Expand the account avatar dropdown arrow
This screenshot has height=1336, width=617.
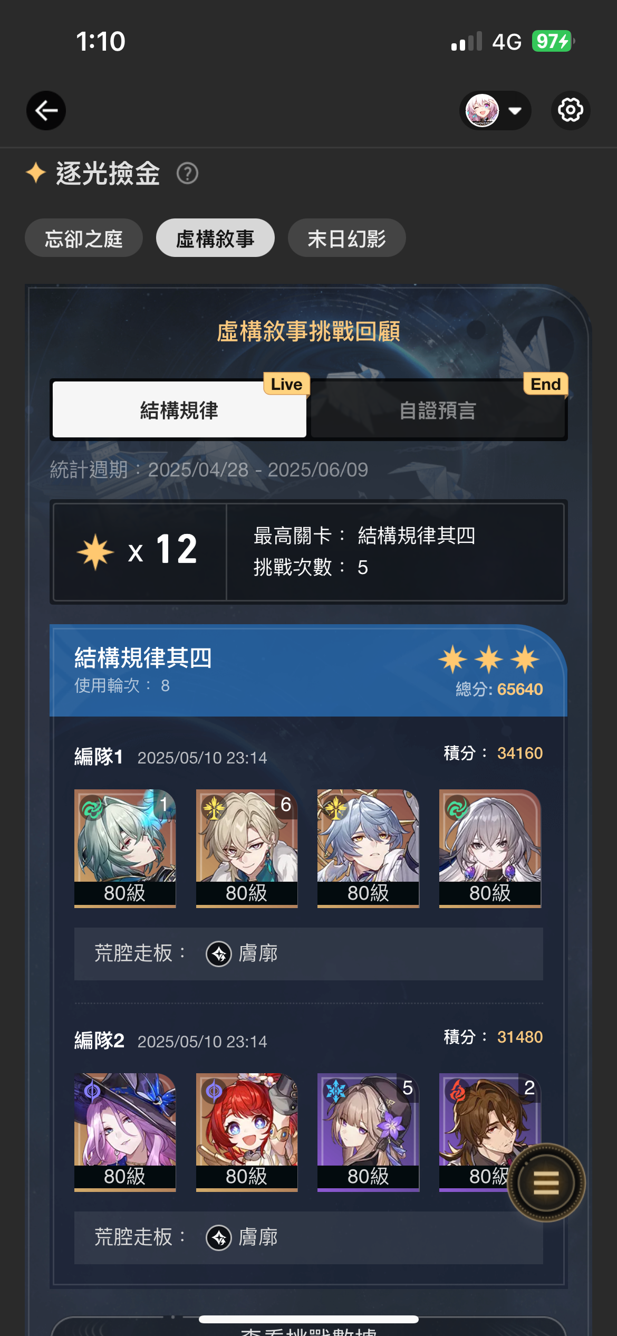click(515, 111)
